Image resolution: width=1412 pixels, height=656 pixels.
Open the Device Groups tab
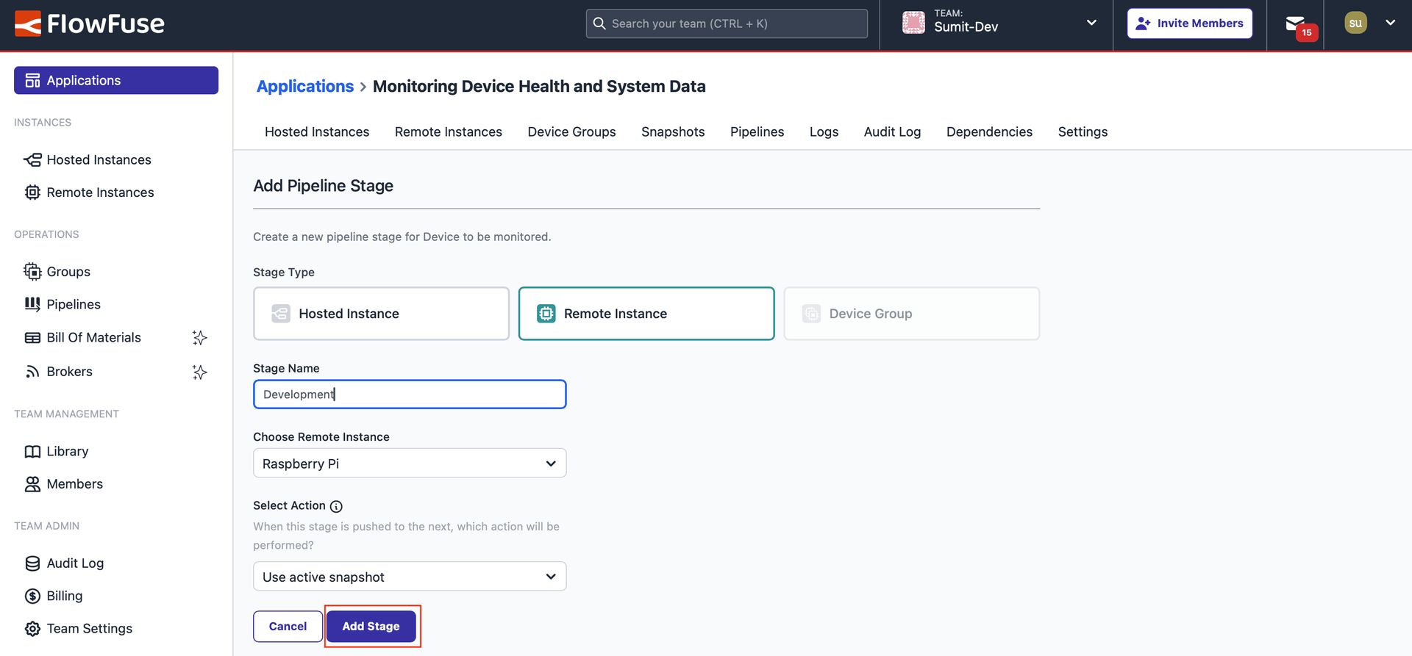click(571, 131)
